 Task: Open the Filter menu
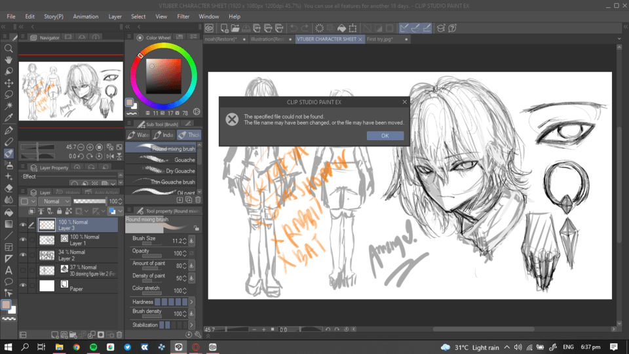tap(183, 16)
